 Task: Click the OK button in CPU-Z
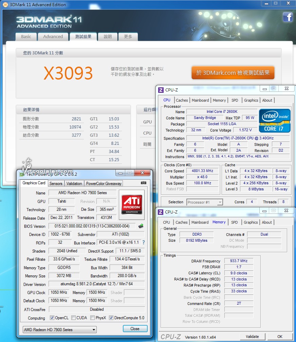coord(280,337)
